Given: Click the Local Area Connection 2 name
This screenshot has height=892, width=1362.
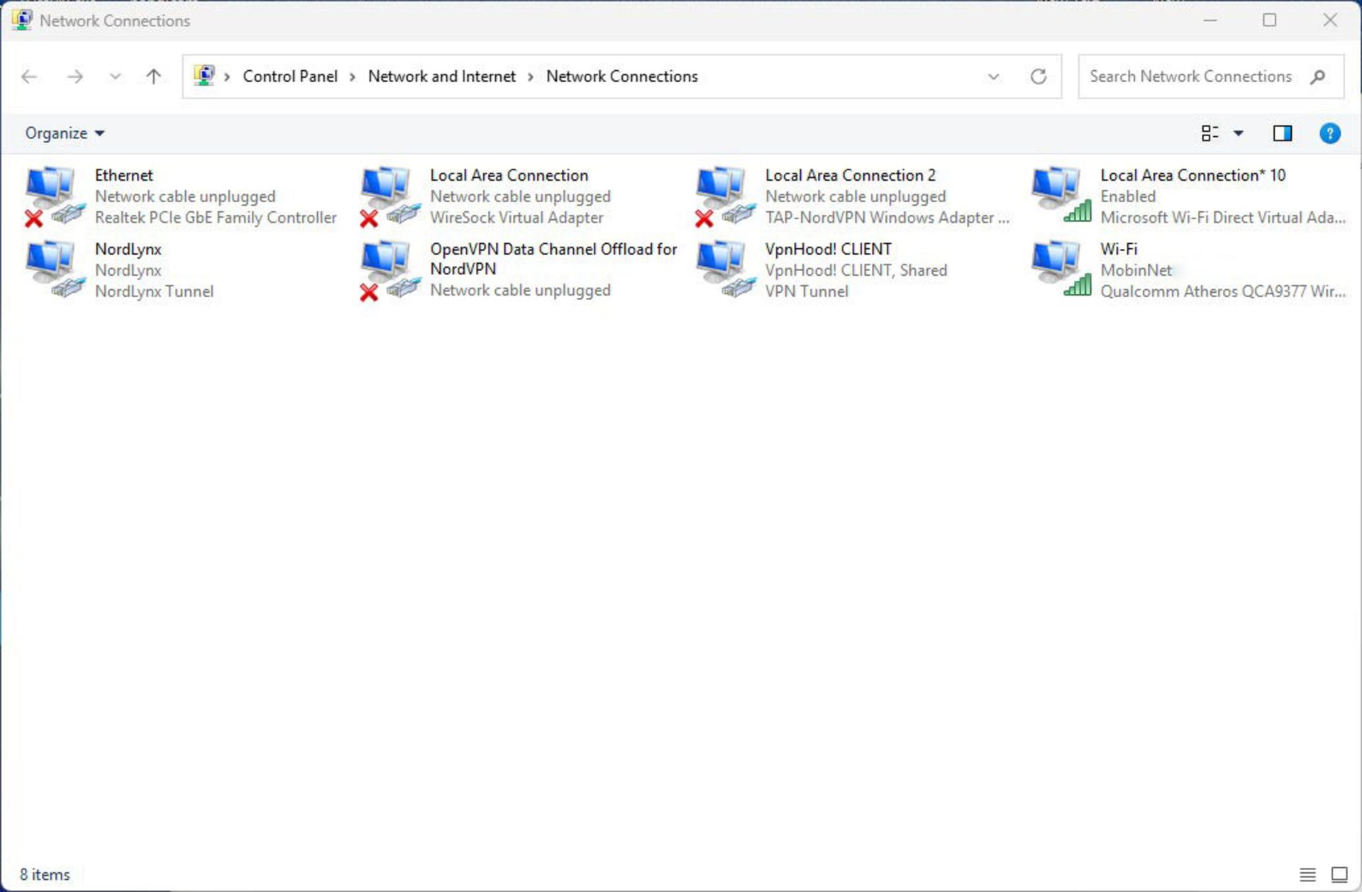Looking at the screenshot, I should (x=850, y=175).
